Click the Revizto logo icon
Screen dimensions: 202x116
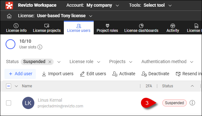[9, 5]
